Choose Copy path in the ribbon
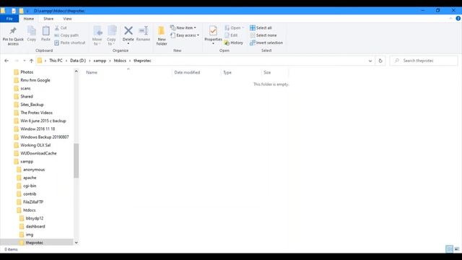Image resolution: width=462 pixels, height=260 pixels. (x=66, y=35)
